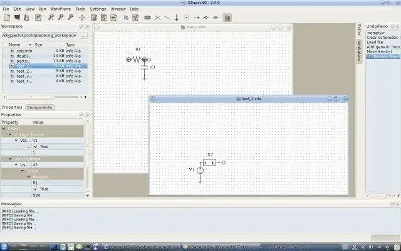Screen dimensions: 401x251
Task: Open the Settings menu
Action: [98, 9]
